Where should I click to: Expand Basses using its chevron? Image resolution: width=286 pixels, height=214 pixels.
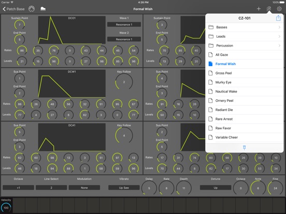pos(279,27)
